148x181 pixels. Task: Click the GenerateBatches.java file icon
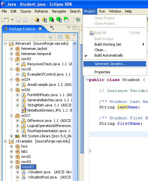click(x=24, y=100)
